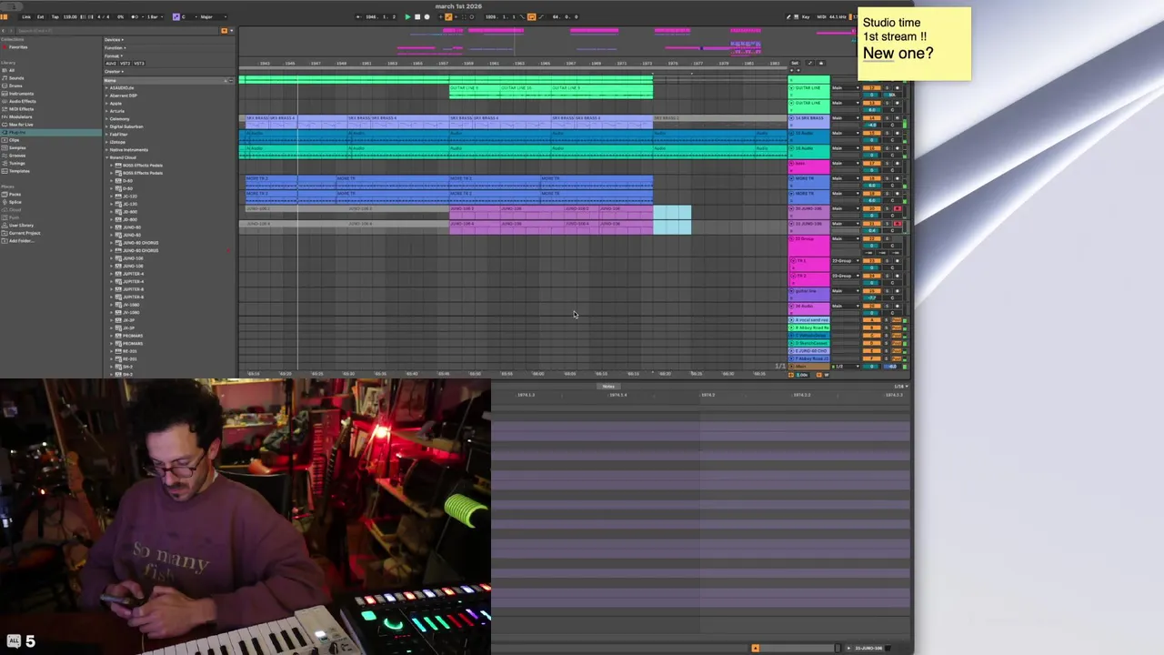Open the 1 Bar quantization dropdown
1164x655 pixels.
coord(154,16)
